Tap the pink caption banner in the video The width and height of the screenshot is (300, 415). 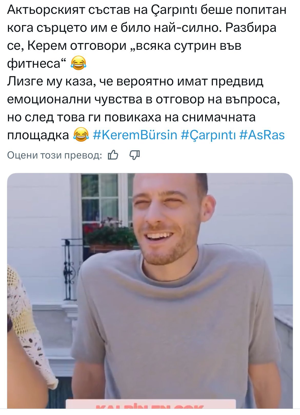(151, 404)
